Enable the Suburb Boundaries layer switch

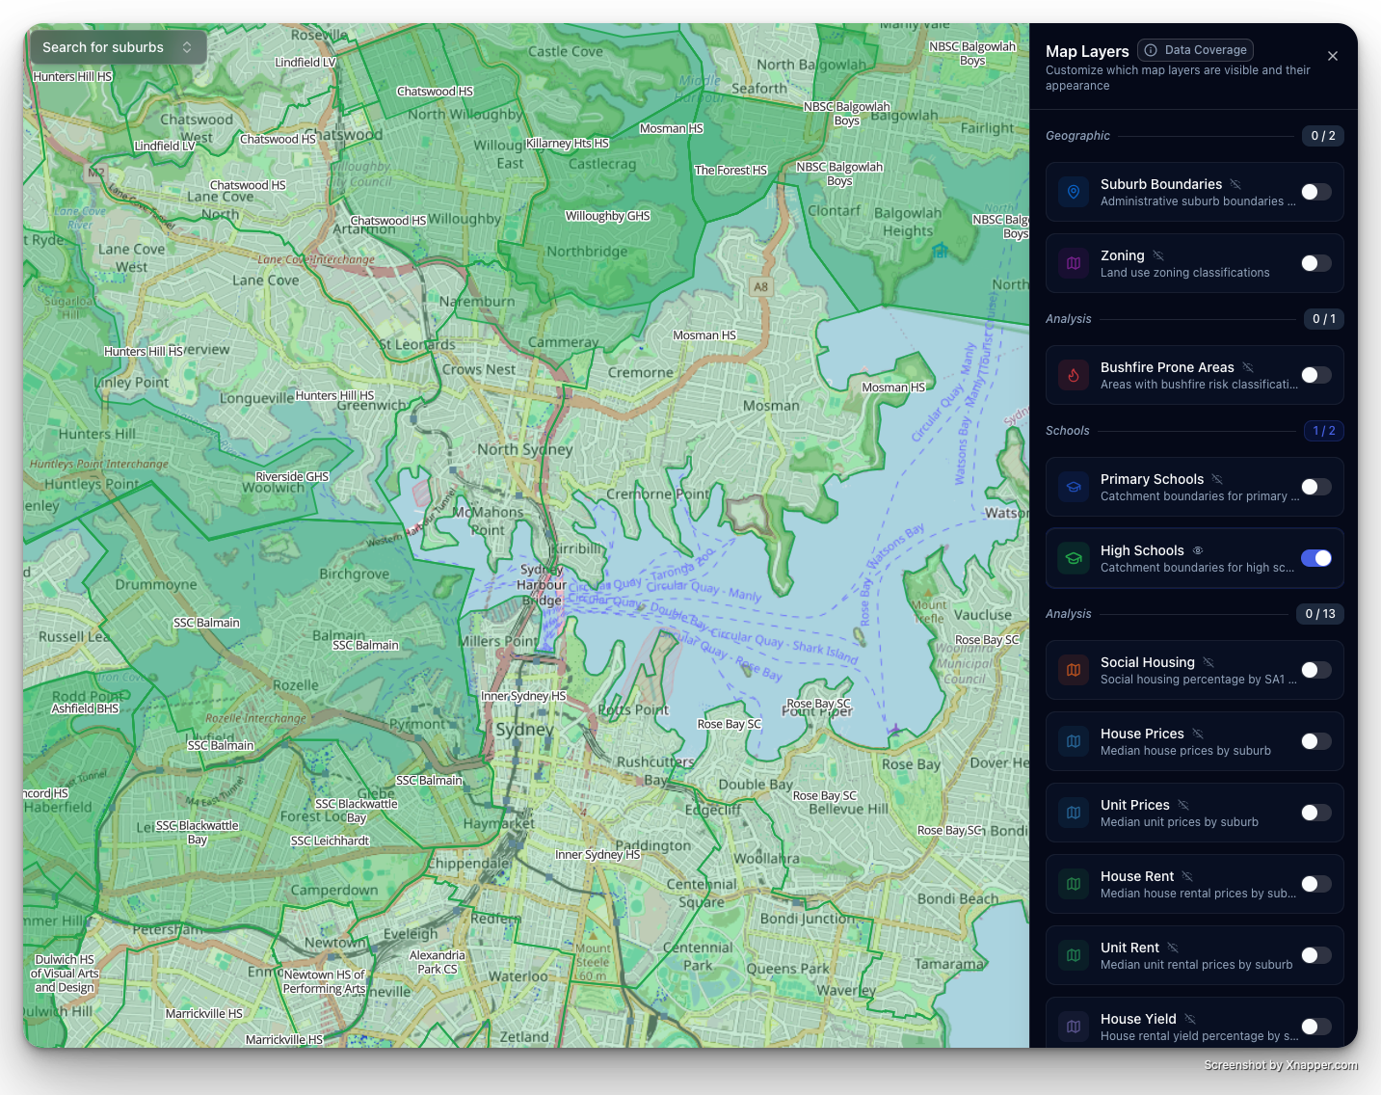(1315, 192)
